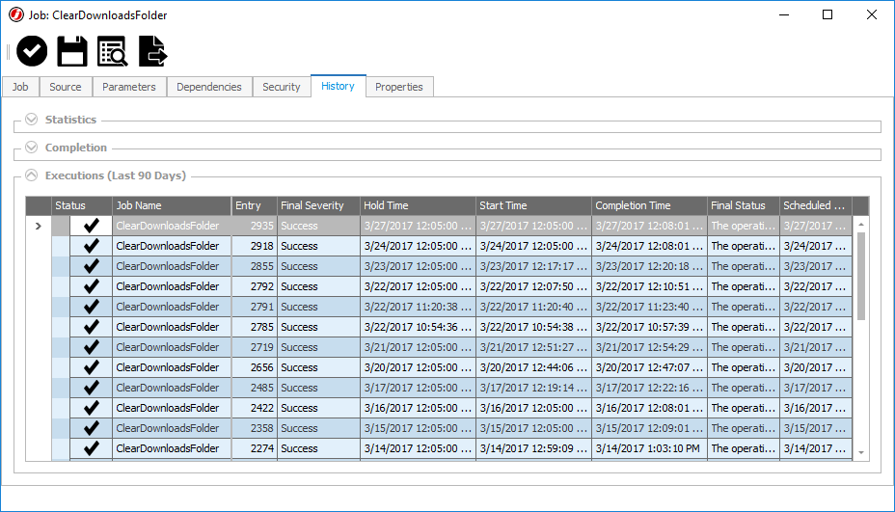Expand the Completion section
Screen dimensions: 895x512
pos(32,148)
